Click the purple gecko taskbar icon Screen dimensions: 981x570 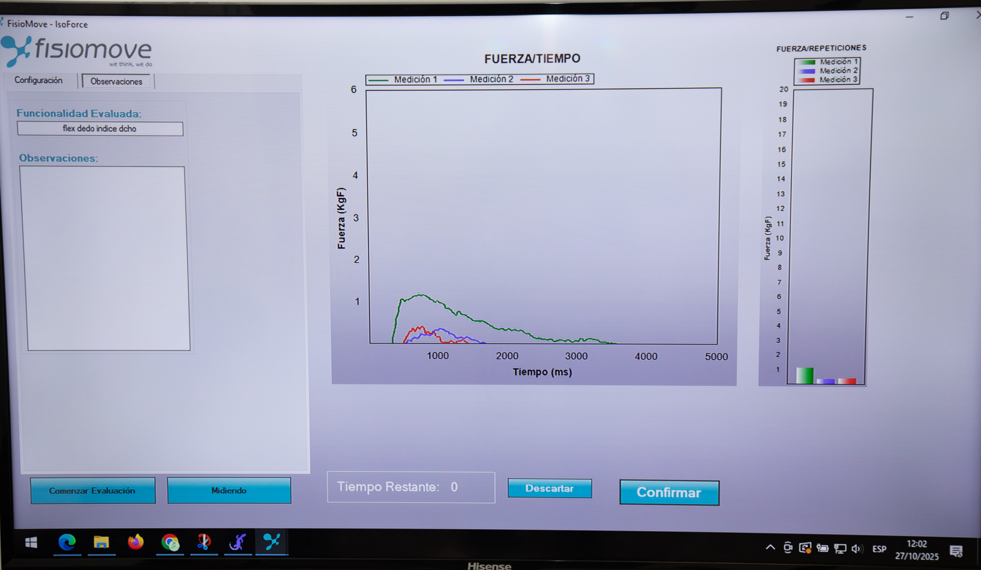(x=237, y=543)
